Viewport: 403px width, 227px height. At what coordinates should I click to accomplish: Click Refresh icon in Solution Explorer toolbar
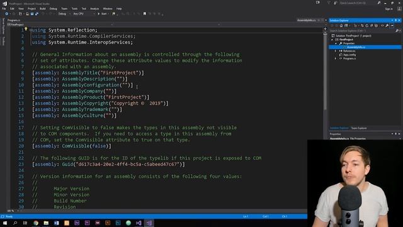[366, 25]
